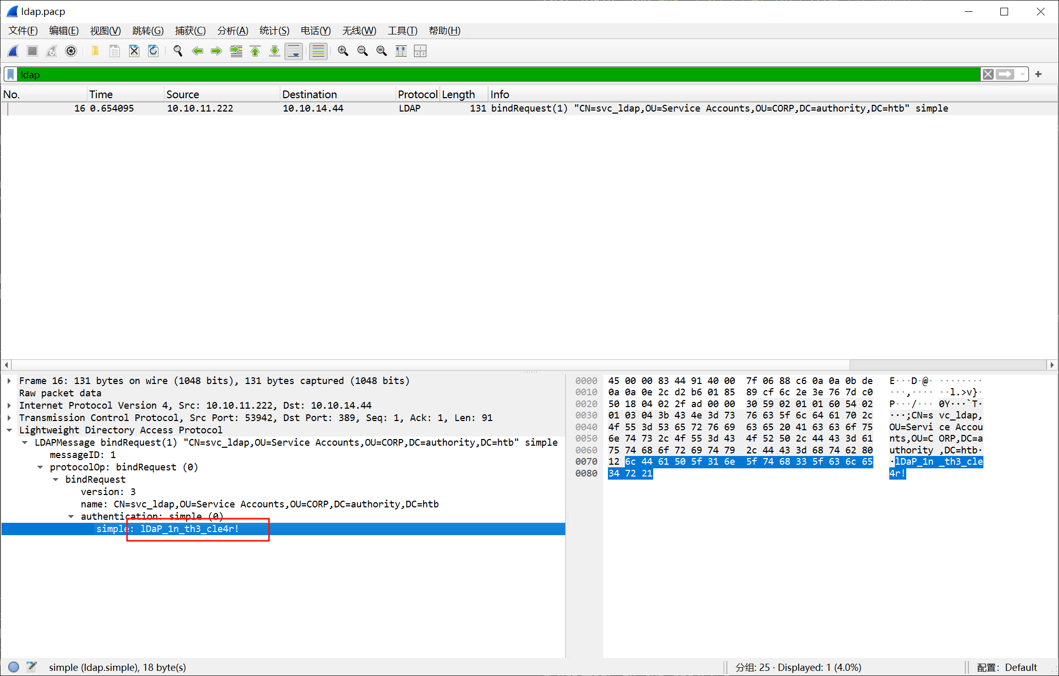Toggle packet list colorize rules button
This screenshot has width=1059, height=676.
pyautogui.click(x=318, y=51)
